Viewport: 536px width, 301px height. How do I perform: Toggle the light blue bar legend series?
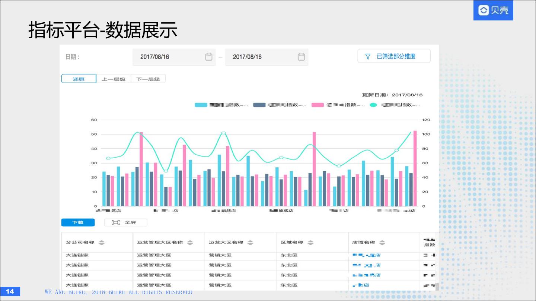(201, 105)
